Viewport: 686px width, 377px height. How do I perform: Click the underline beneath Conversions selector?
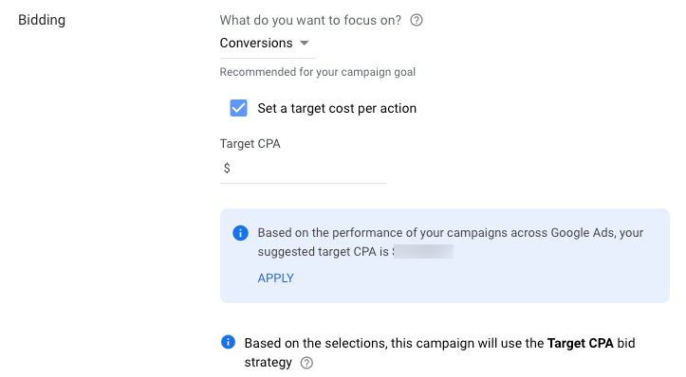coord(268,58)
